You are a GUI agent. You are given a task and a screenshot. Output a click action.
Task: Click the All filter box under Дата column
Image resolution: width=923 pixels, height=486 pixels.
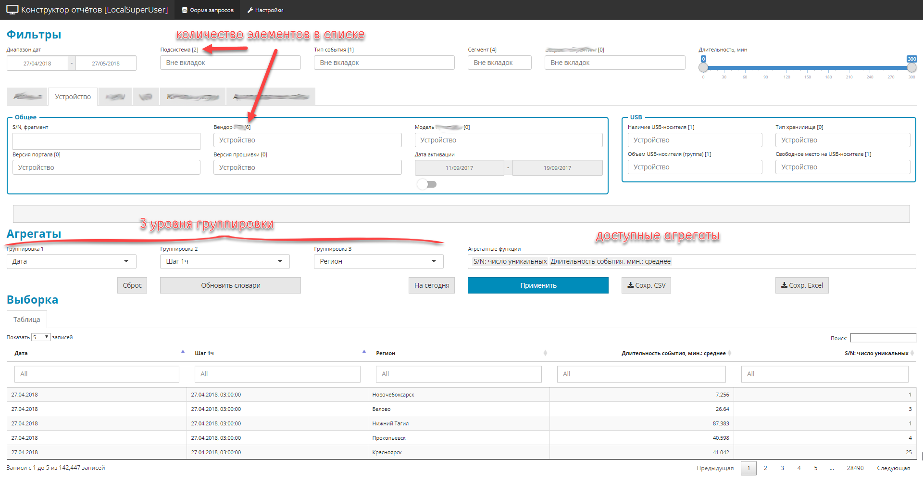tap(97, 374)
